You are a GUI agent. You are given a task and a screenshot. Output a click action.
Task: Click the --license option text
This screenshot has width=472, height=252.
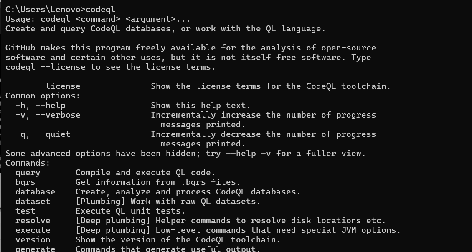(58, 86)
